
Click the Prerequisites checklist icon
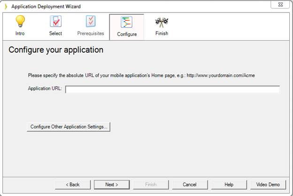click(91, 21)
